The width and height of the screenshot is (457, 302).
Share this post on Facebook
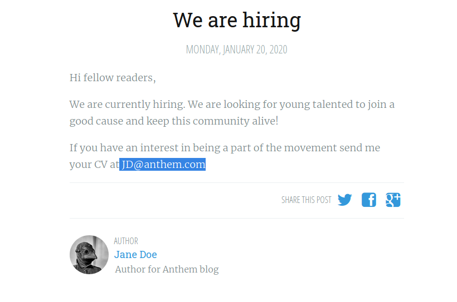point(369,200)
